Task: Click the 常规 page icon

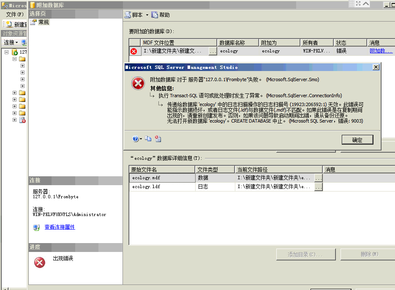Action: (x=33, y=22)
